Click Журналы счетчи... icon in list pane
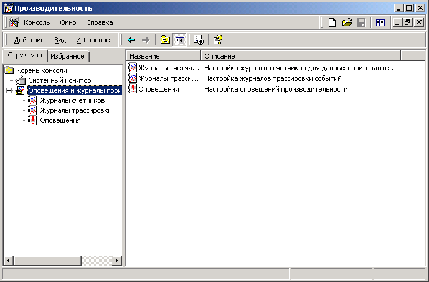The width and height of the screenshot is (429, 282). pyautogui.click(x=133, y=68)
